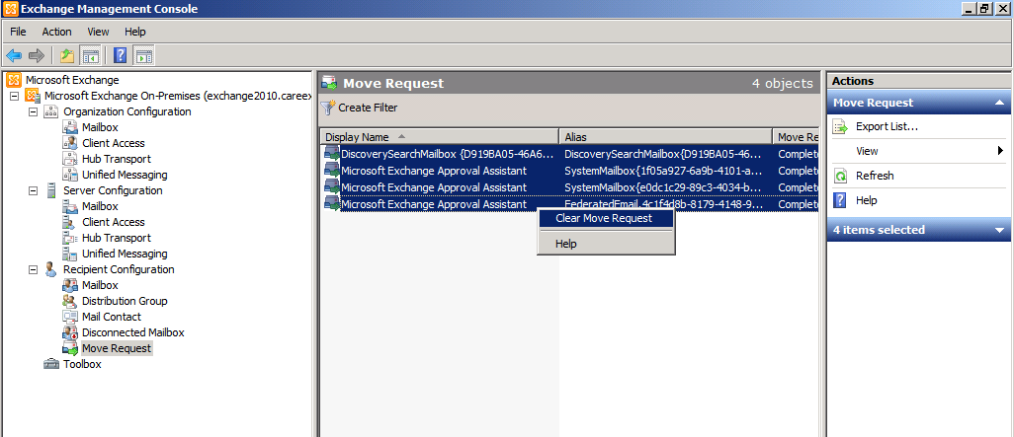Click the Forward arrow toolbar icon
The height and width of the screenshot is (437, 1014).
coord(37,55)
